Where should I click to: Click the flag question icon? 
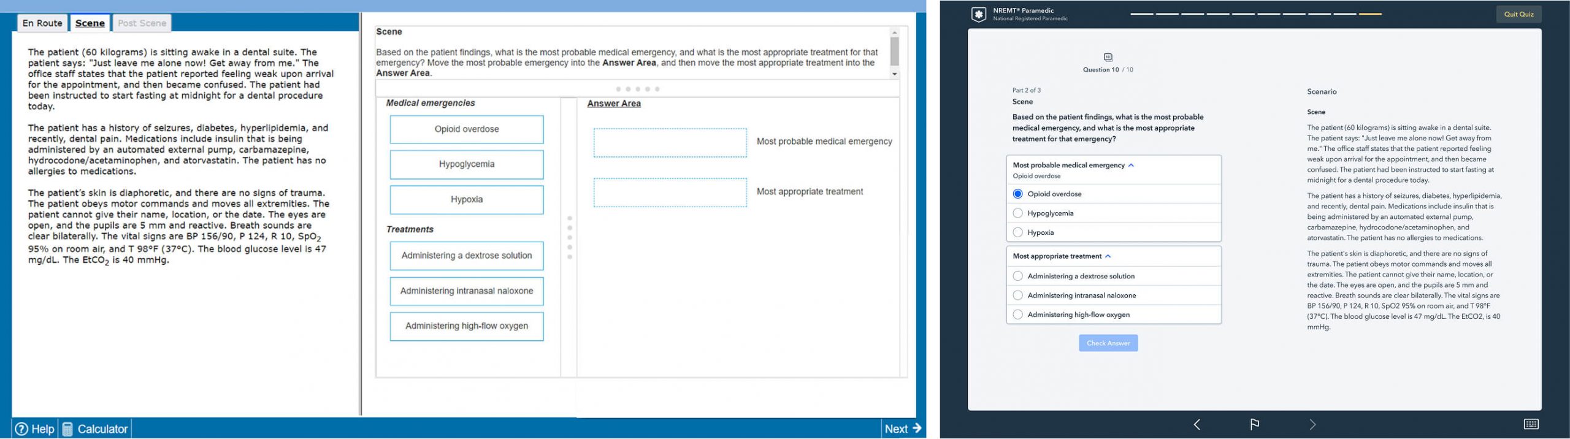(1254, 424)
